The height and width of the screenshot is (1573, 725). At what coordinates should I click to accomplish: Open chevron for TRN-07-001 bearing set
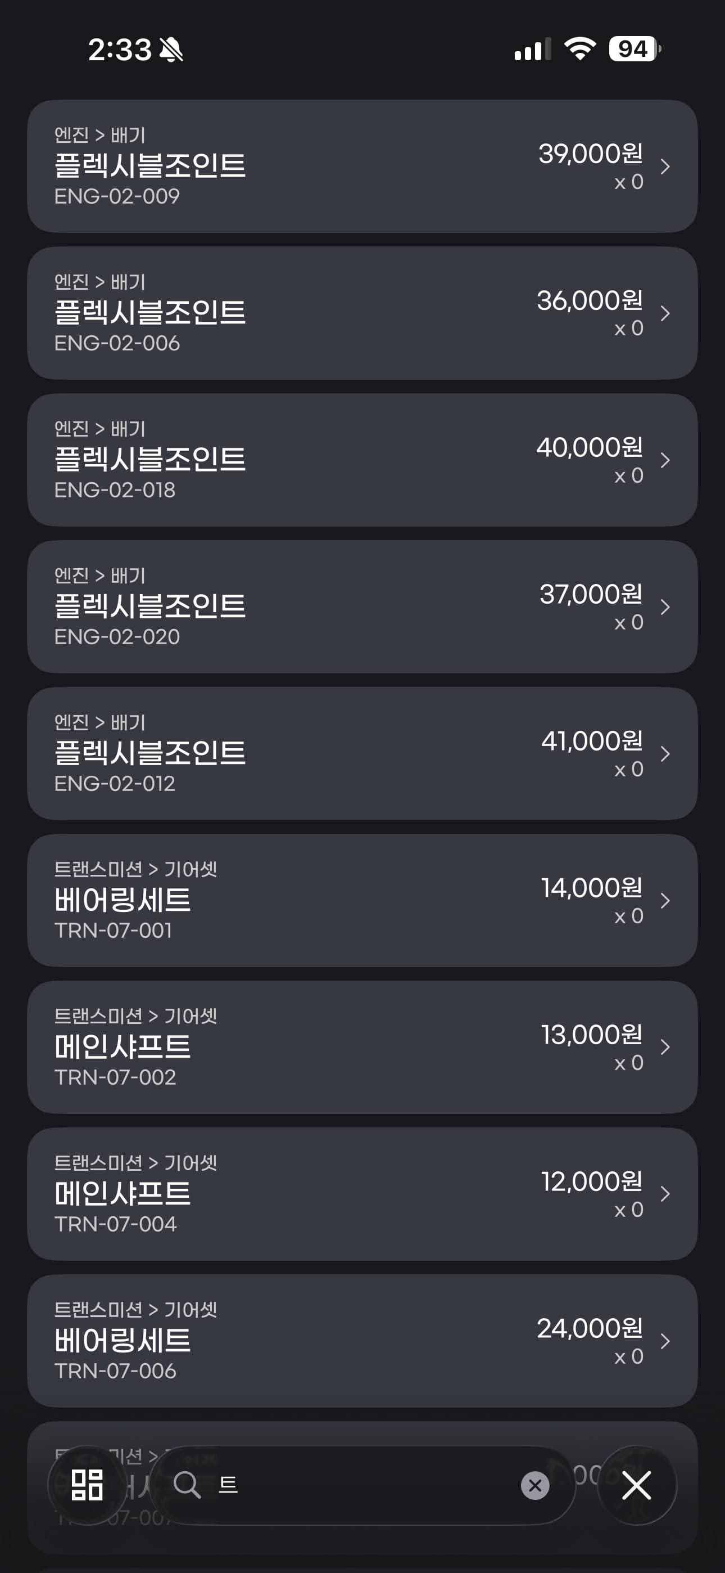point(665,901)
